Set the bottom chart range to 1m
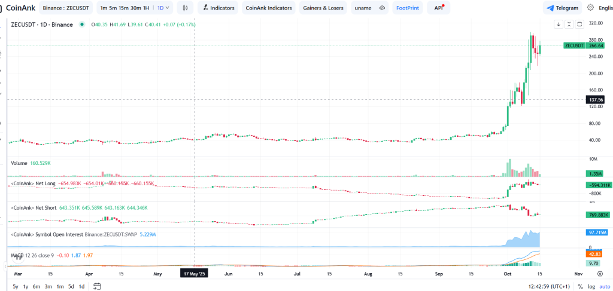 (60, 286)
